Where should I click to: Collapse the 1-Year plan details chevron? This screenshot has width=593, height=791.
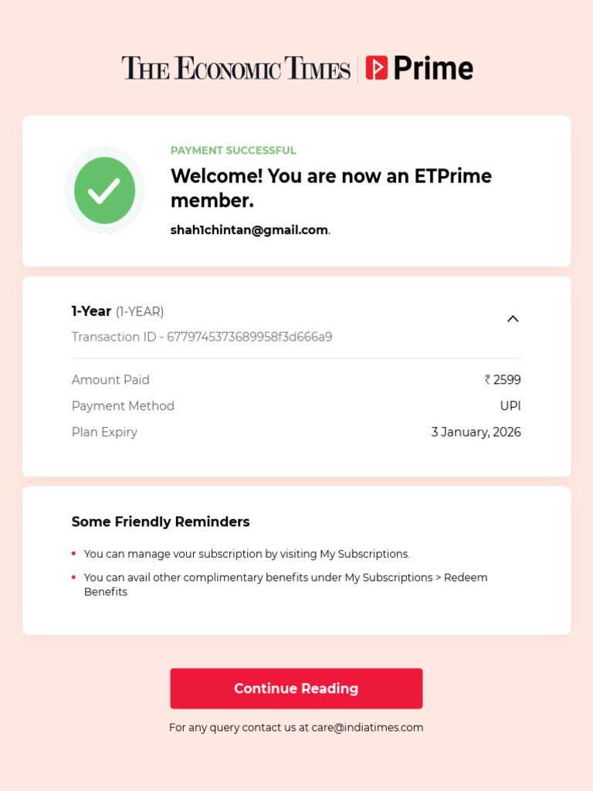pyautogui.click(x=513, y=319)
